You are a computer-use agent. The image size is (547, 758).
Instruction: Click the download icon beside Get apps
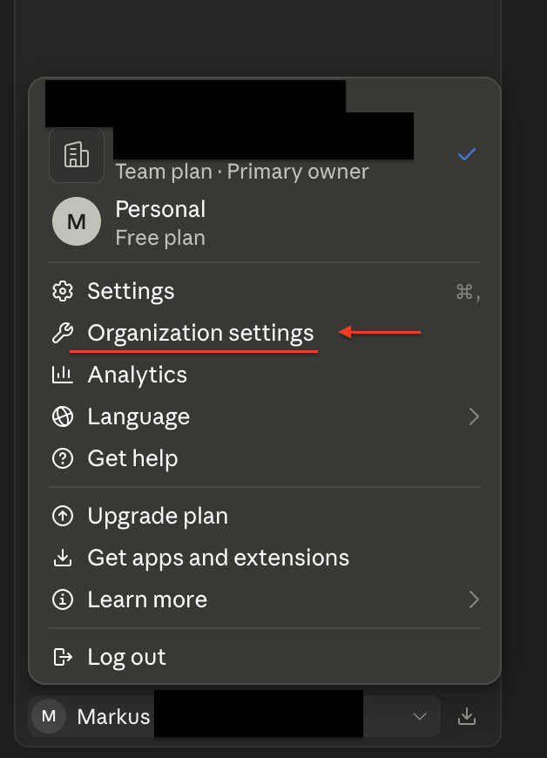click(x=63, y=558)
